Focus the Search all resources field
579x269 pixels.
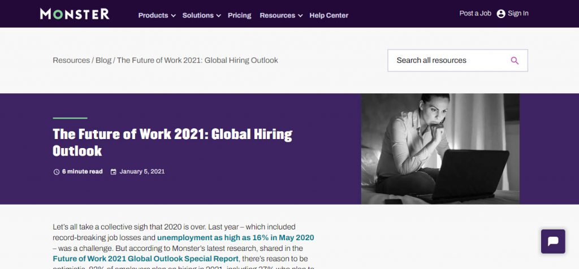coord(457,60)
